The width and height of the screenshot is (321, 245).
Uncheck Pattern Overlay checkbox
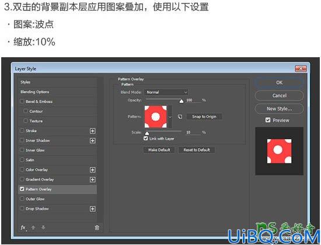(x=22, y=189)
